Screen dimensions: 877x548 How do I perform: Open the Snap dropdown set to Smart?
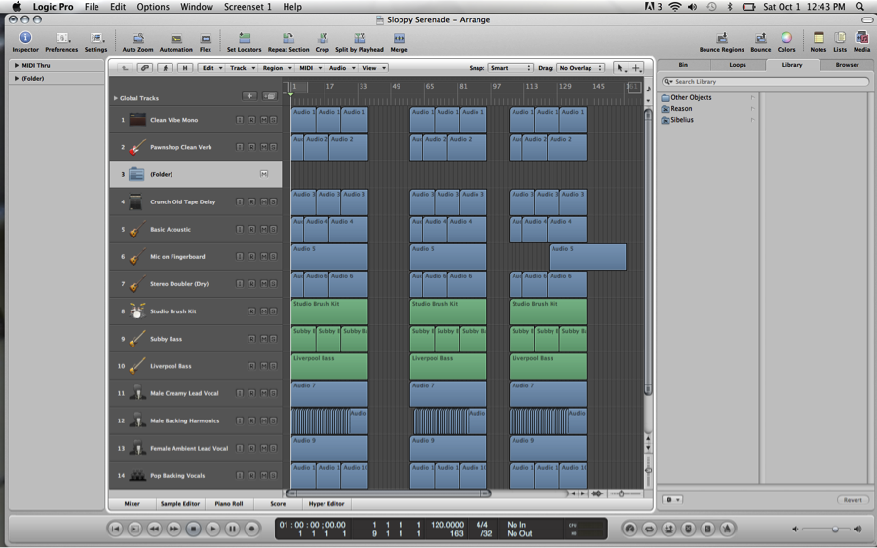pyautogui.click(x=511, y=68)
